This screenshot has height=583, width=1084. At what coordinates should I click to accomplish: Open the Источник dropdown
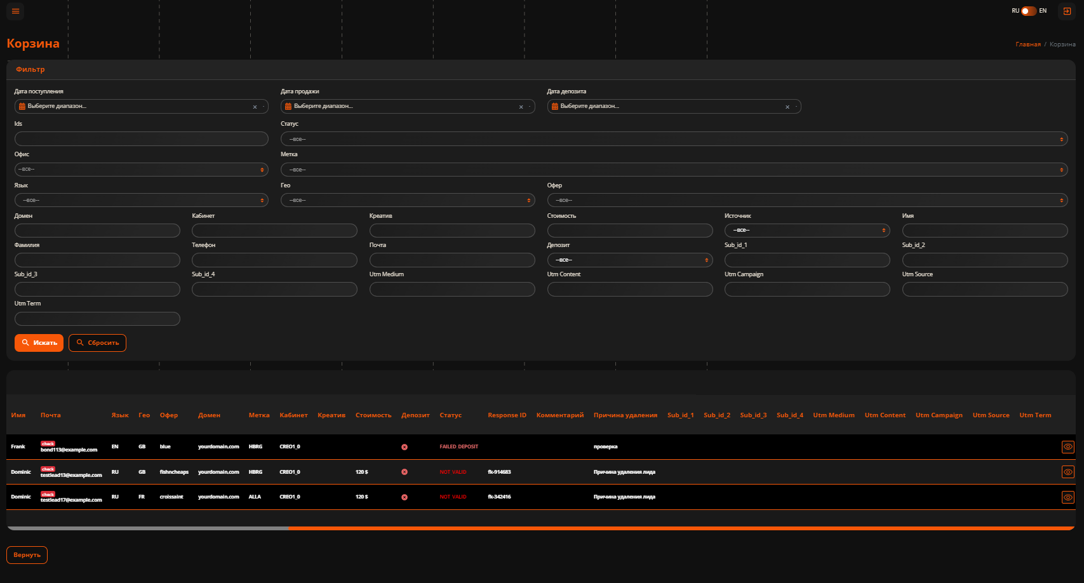(x=807, y=230)
